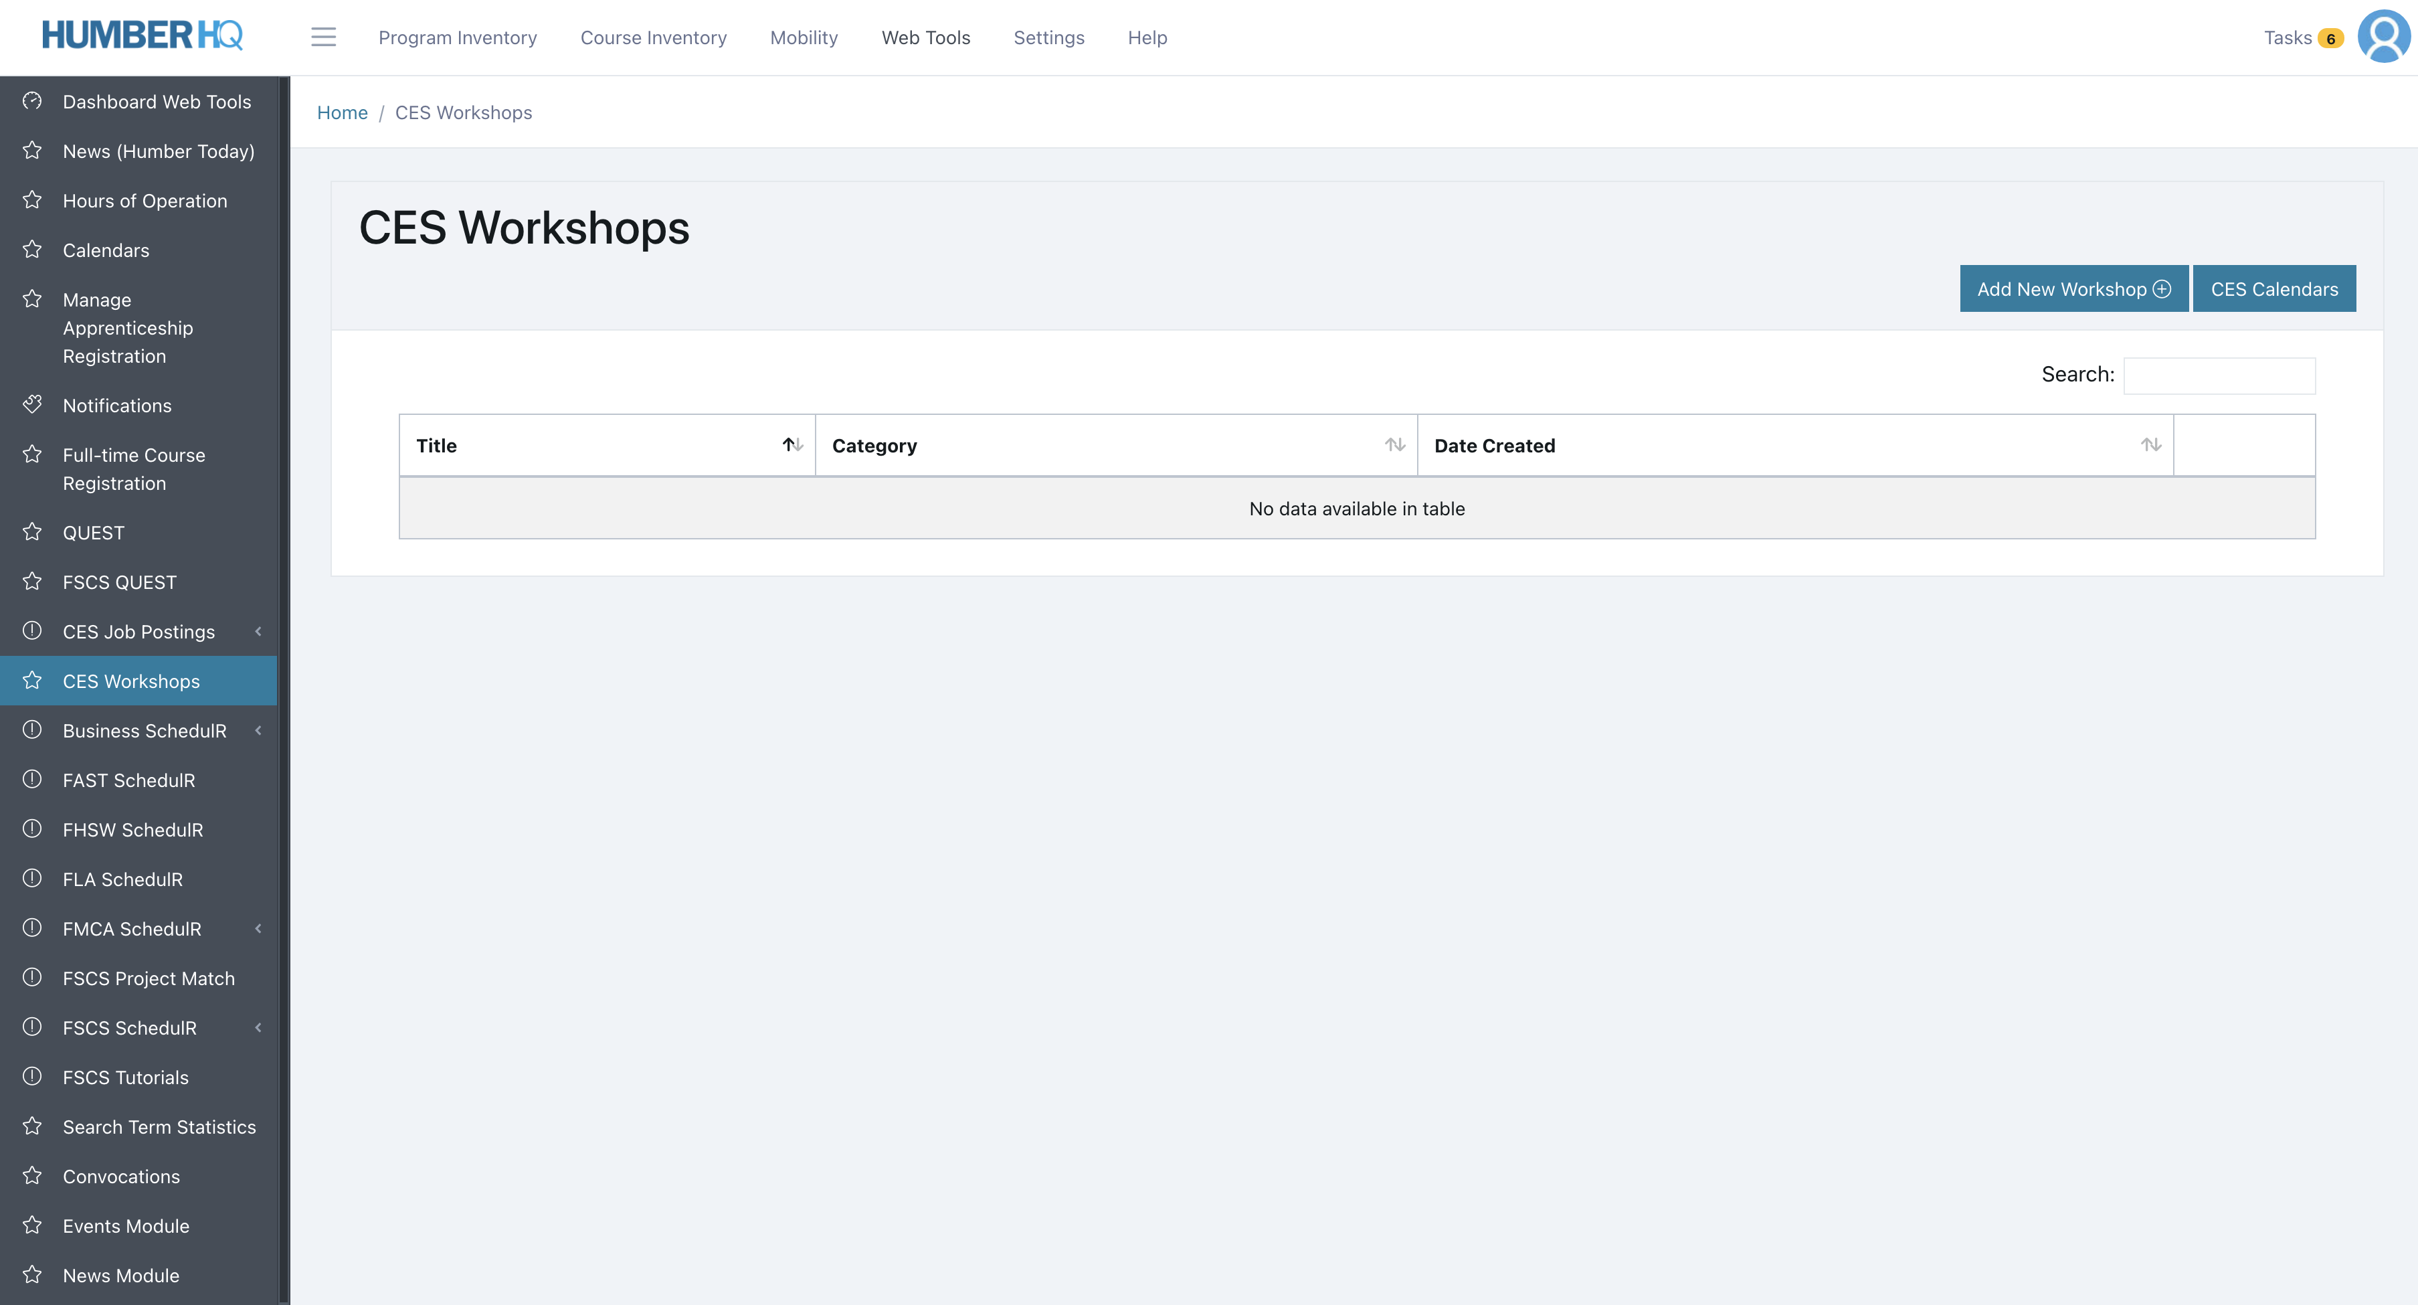Image resolution: width=2418 pixels, height=1305 pixels.
Task: Go to Home breadcrumb link
Action: tap(342, 112)
